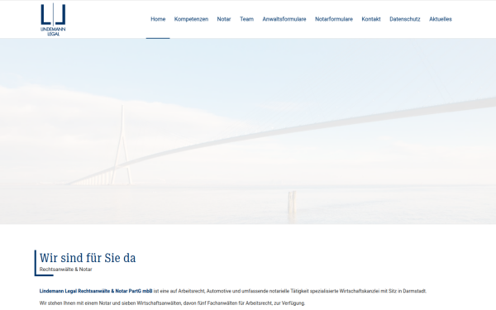The height and width of the screenshot is (310, 496).
Task: Go to the Kontakt page
Action: tap(371, 19)
